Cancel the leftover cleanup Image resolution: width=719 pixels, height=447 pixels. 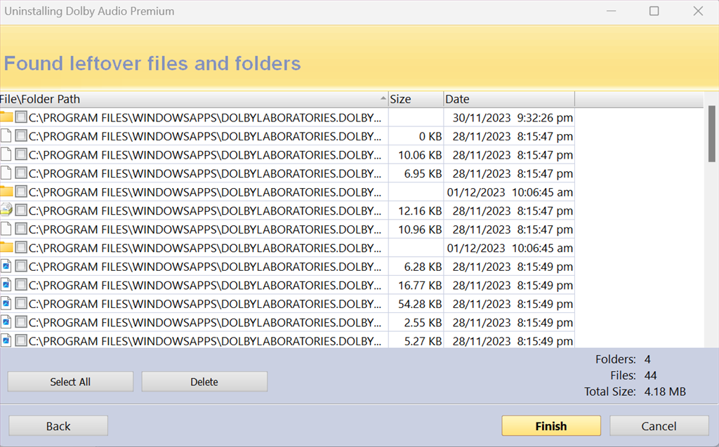tap(659, 426)
